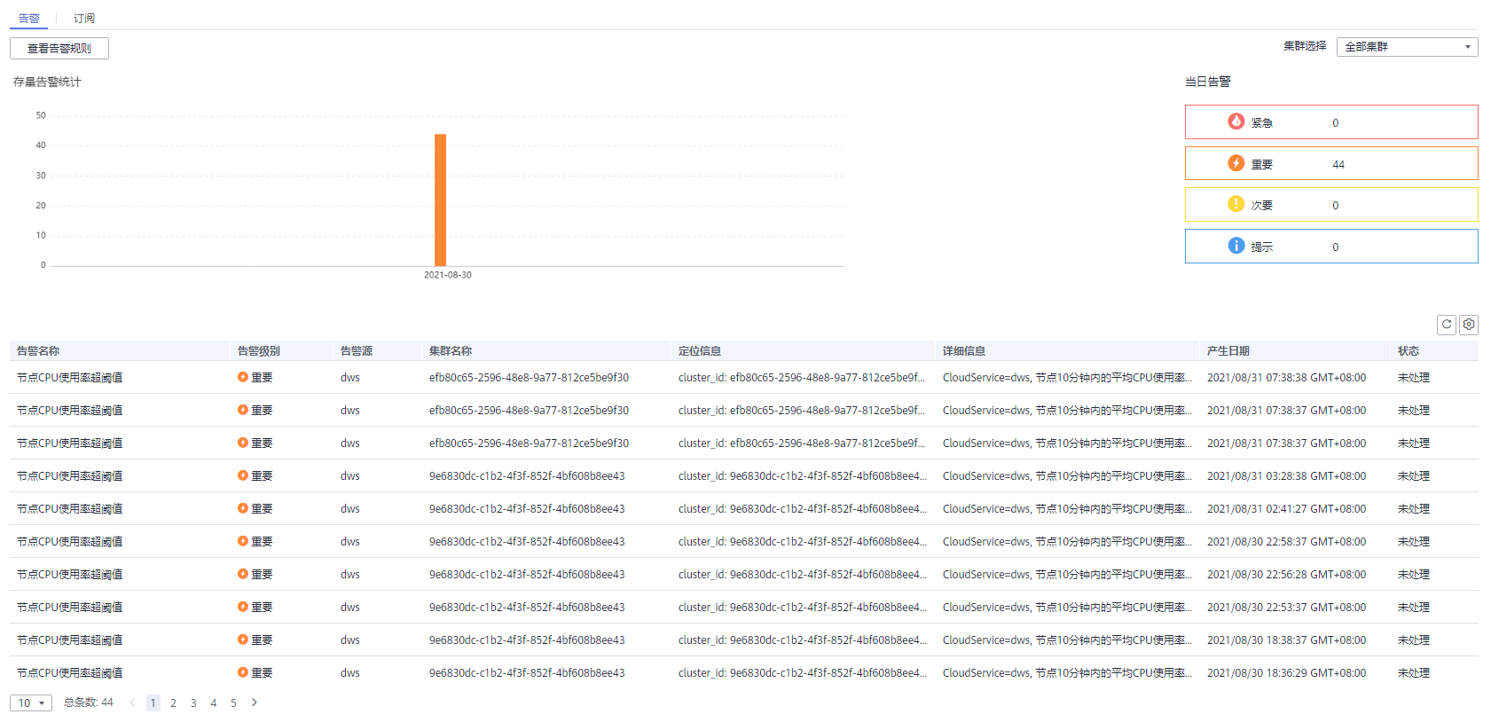This screenshot has width=1491, height=722.
Task: Go to page 2 of alarms
Action: (x=173, y=703)
